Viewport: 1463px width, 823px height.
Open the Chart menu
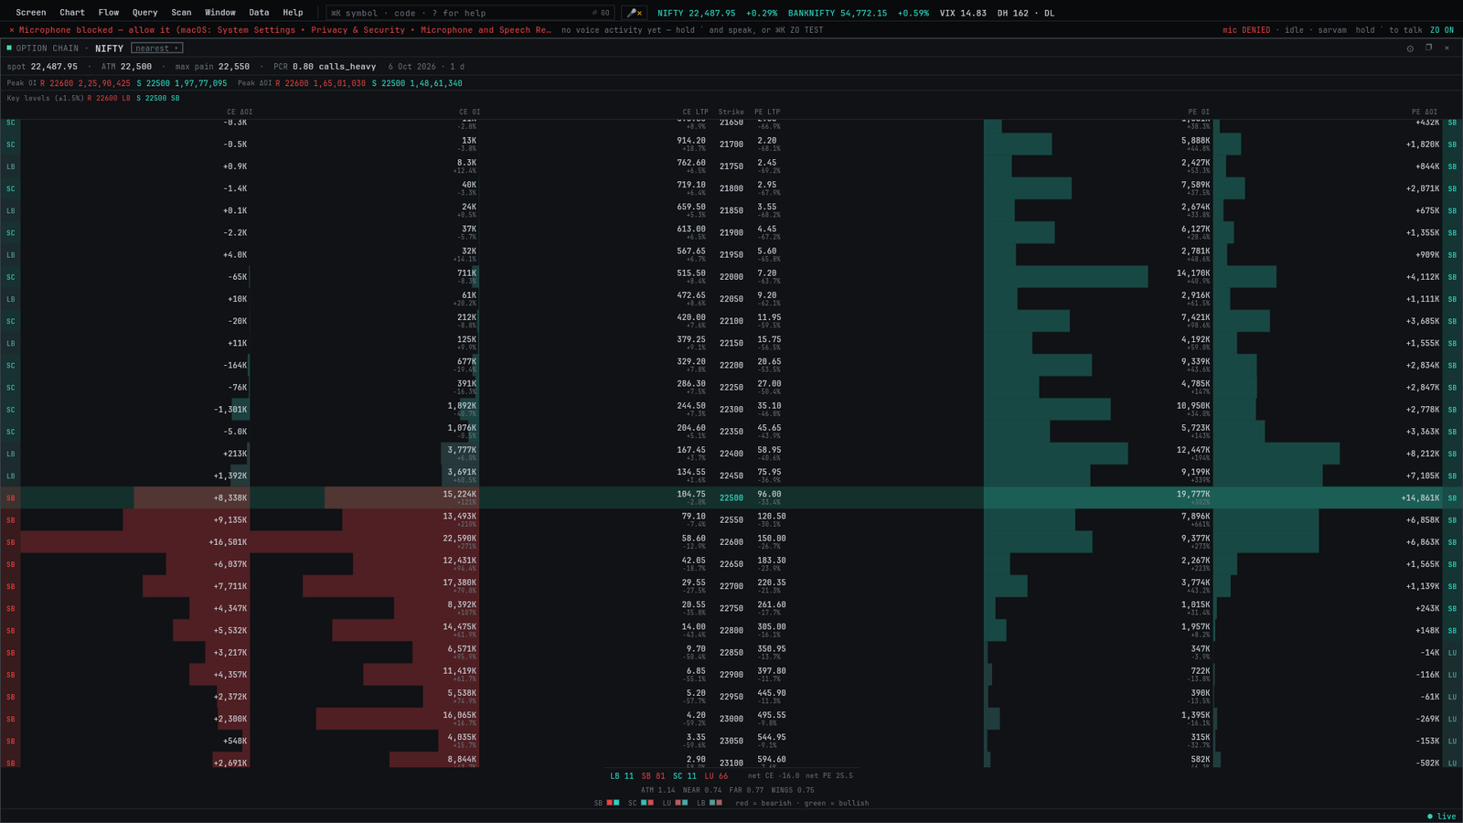click(x=72, y=13)
